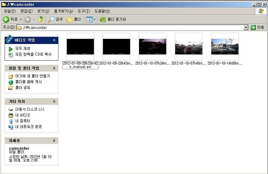Select the 2012-01-09-20h33m42s_manual.avi thumbnail
268x174 pixels.
(x=80, y=46)
